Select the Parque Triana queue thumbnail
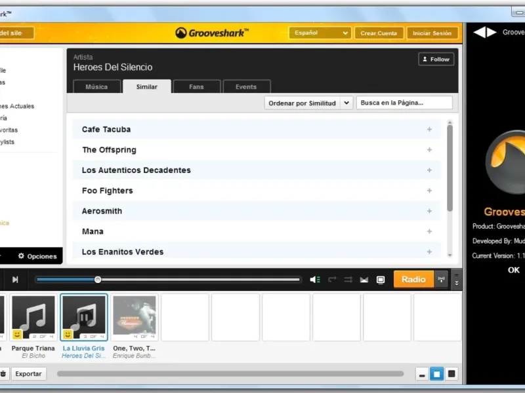The image size is (525, 393). [33, 317]
